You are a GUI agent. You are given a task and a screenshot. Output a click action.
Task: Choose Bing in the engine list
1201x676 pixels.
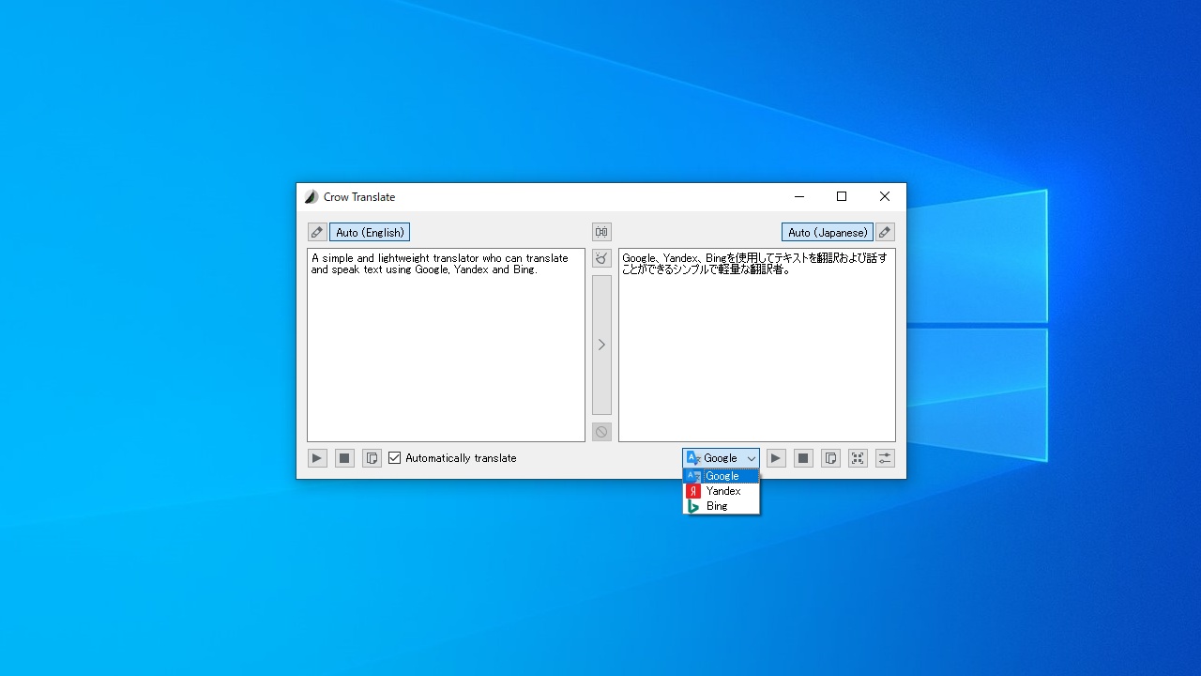[x=721, y=506]
